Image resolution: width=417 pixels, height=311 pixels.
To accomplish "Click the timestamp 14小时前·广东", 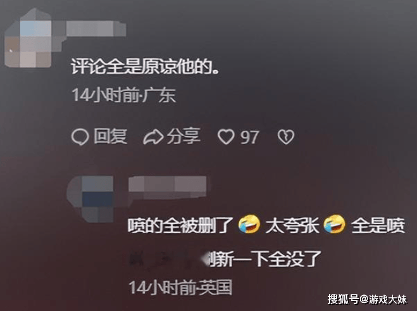I will point(123,95).
